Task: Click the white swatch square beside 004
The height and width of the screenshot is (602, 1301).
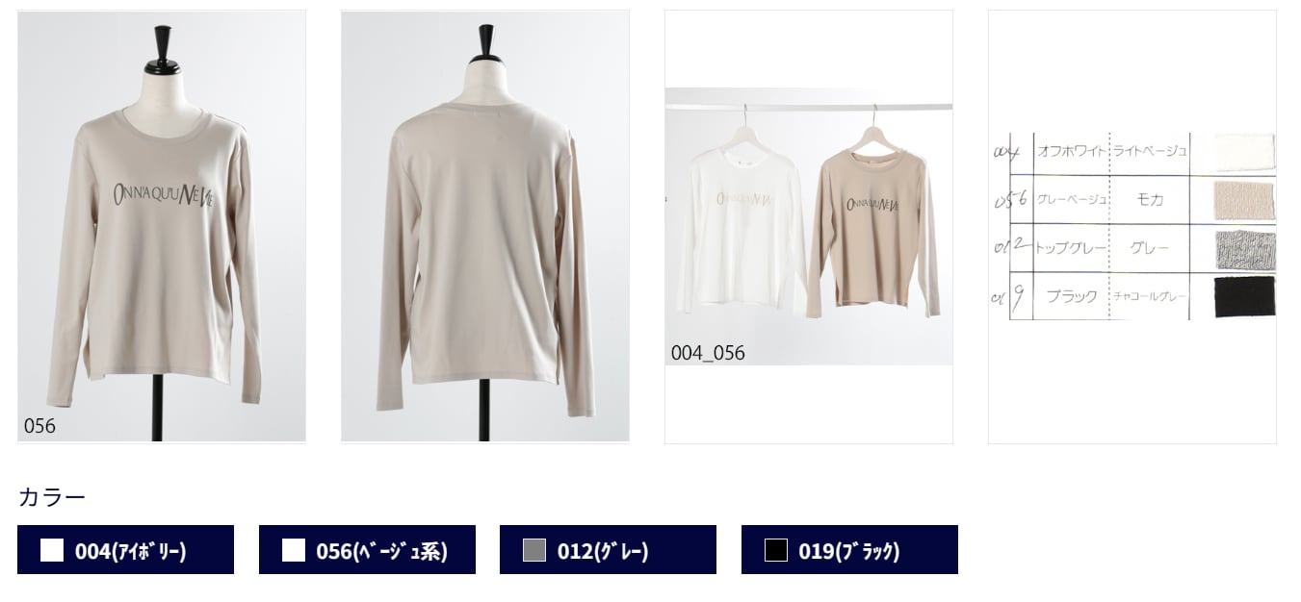Action: pyautogui.click(x=52, y=550)
